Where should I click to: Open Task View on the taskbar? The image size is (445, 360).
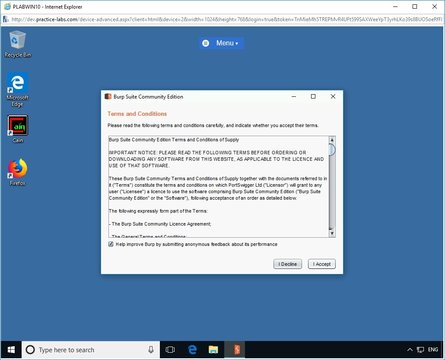point(170,350)
